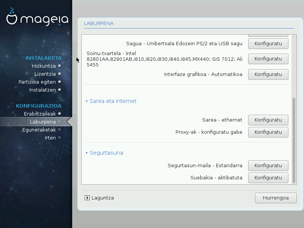Configure Interfaze grafikoa setting
The image size is (304, 228).
pos(268,74)
